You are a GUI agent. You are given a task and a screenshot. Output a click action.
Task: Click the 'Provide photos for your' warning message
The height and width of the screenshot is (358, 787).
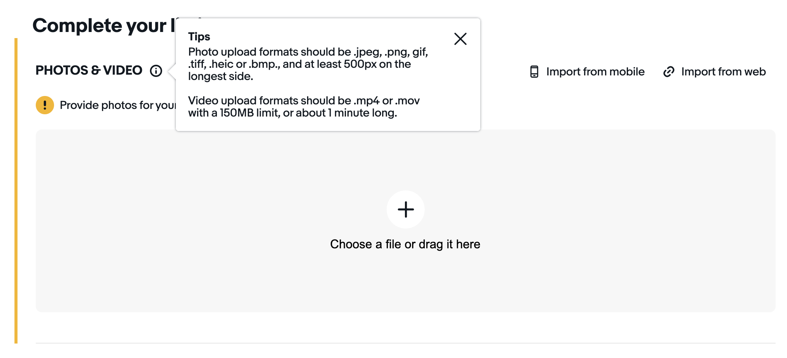118,105
